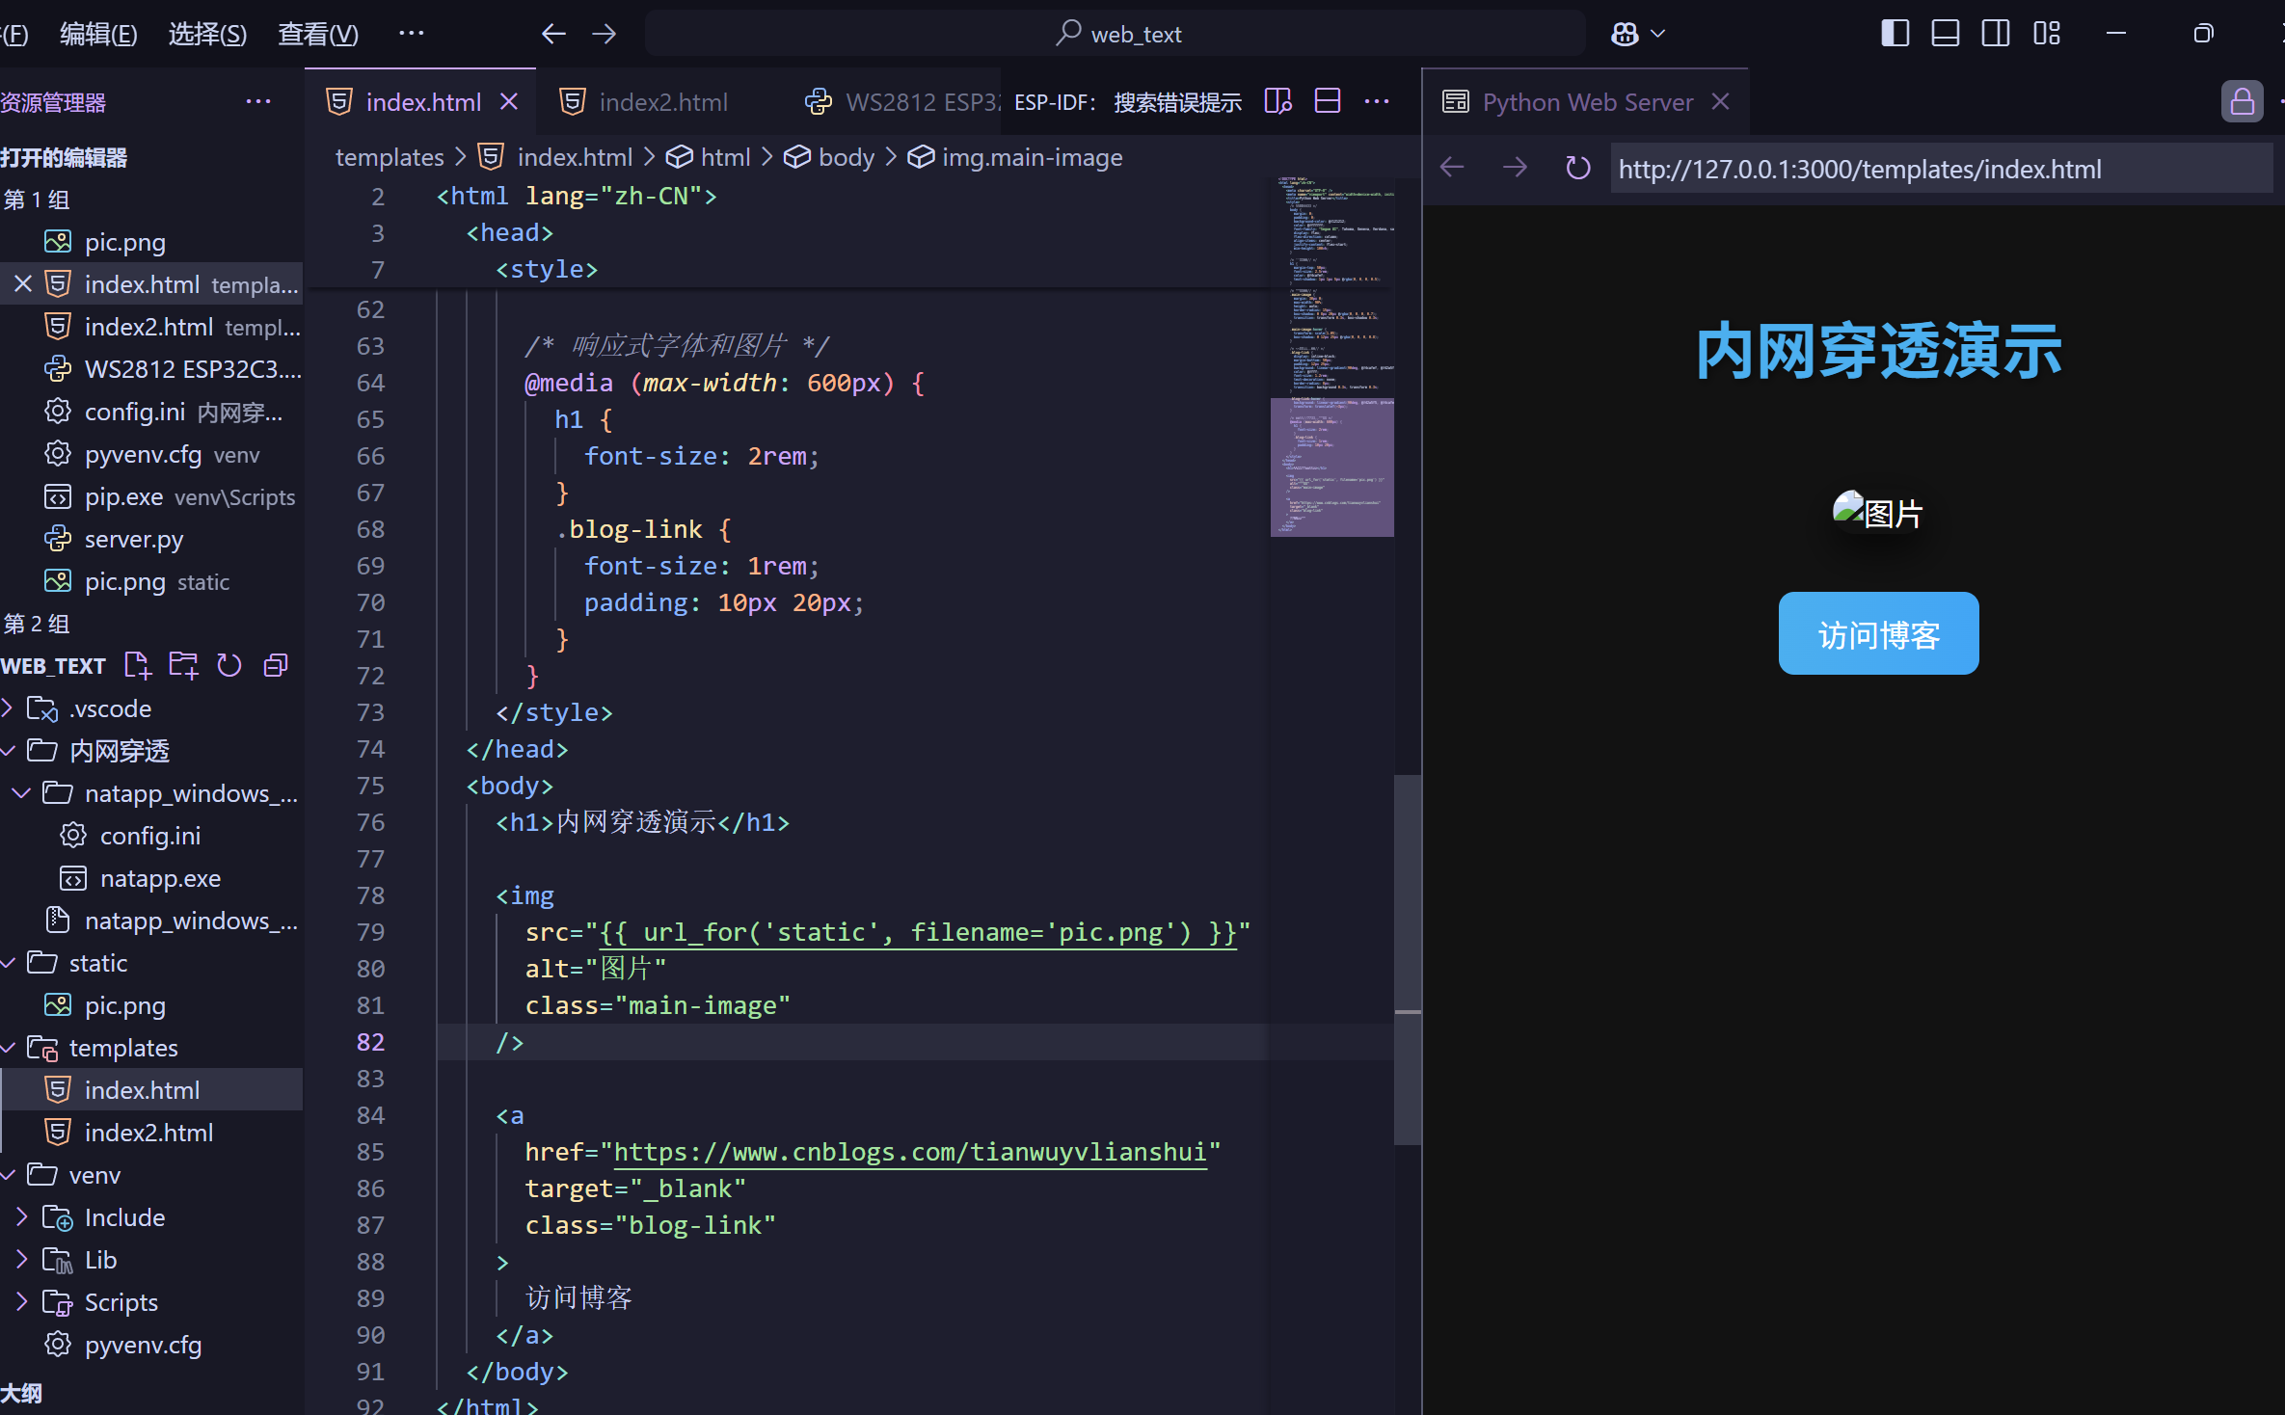Open the Copilot icon in title bar

pyautogui.click(x=1626, y=34)
